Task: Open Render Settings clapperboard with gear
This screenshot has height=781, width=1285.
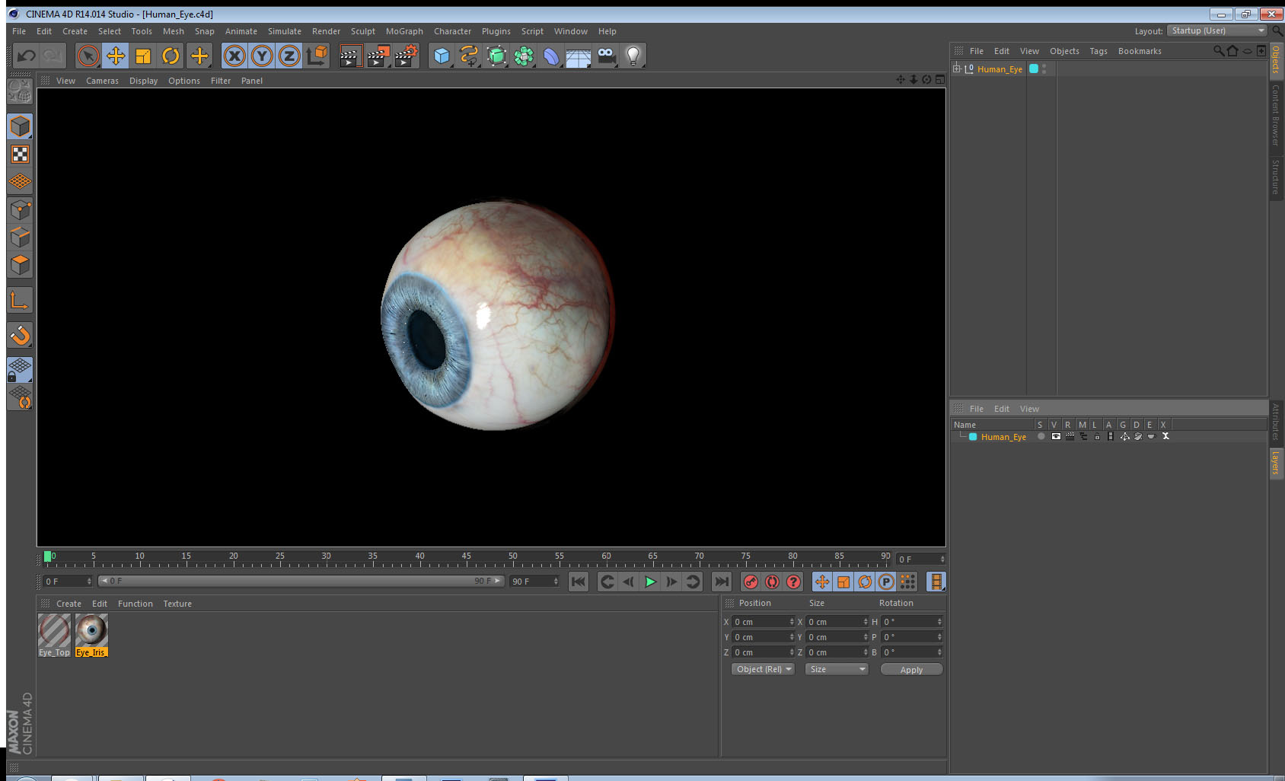Action: click(x=407, y=56)
